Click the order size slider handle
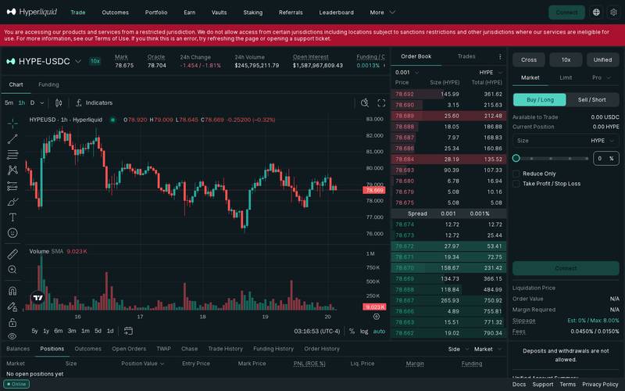 click(516, 158)
